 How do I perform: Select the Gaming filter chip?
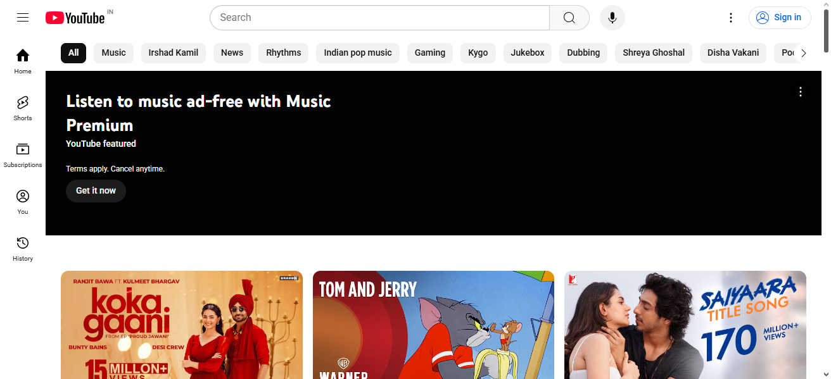click(x=430, y=53)
